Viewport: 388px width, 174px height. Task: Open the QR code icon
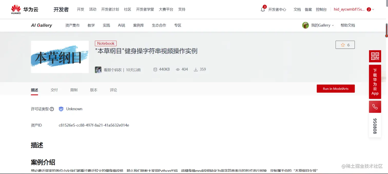click(x=375, y=56)
